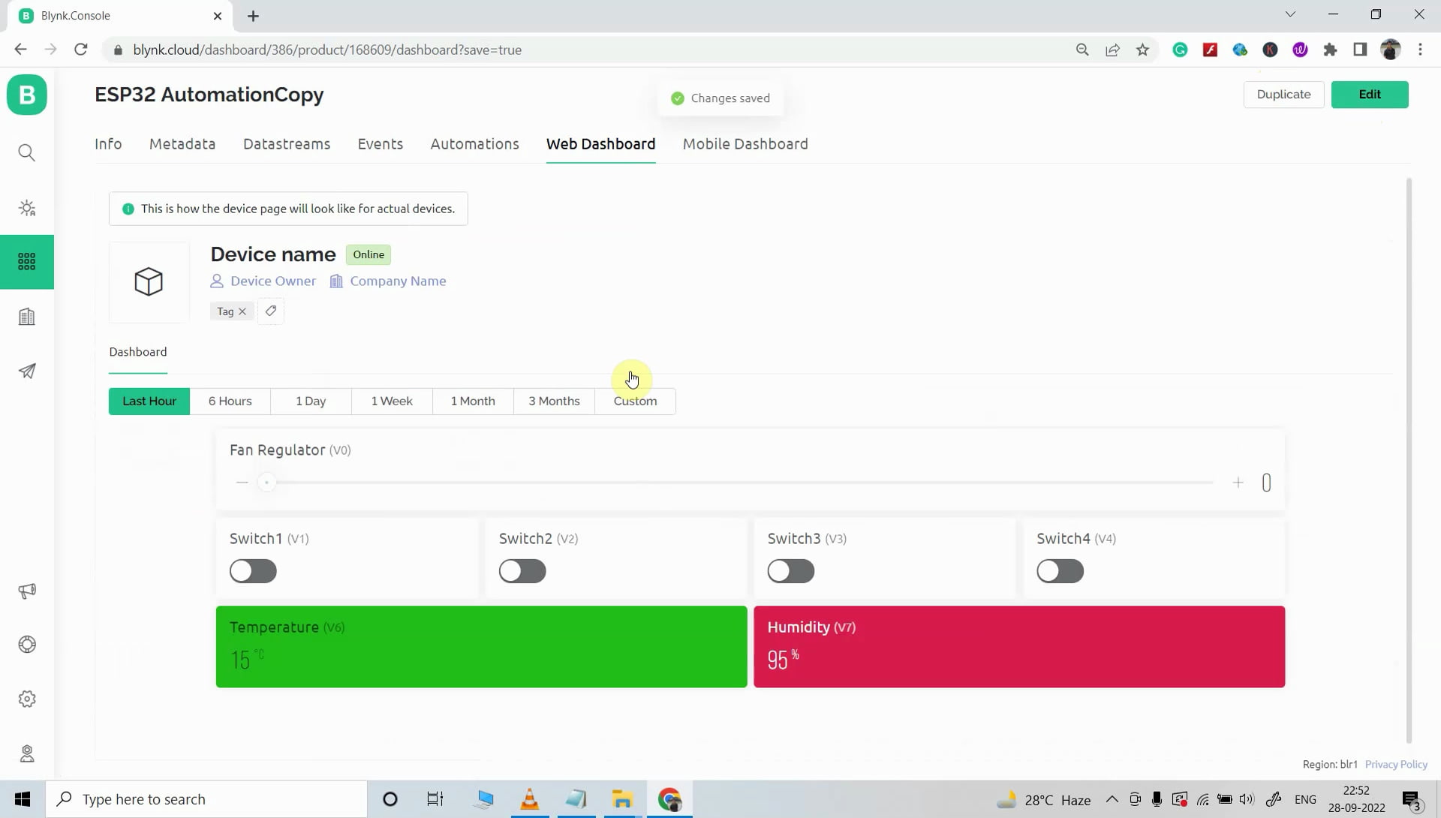Remove the Tag label with its X
Viewport: 1441px width, 818px height.
(x=242, y=311)
